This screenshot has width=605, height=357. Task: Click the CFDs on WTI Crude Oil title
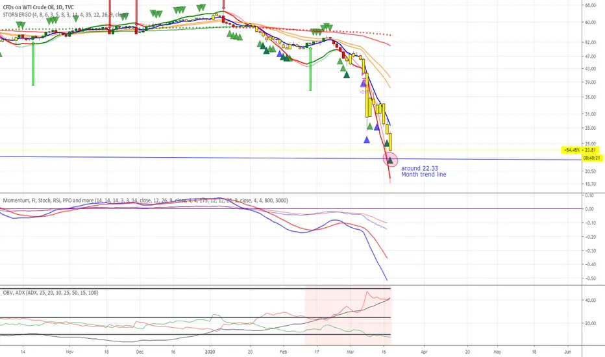pos(38,7)
